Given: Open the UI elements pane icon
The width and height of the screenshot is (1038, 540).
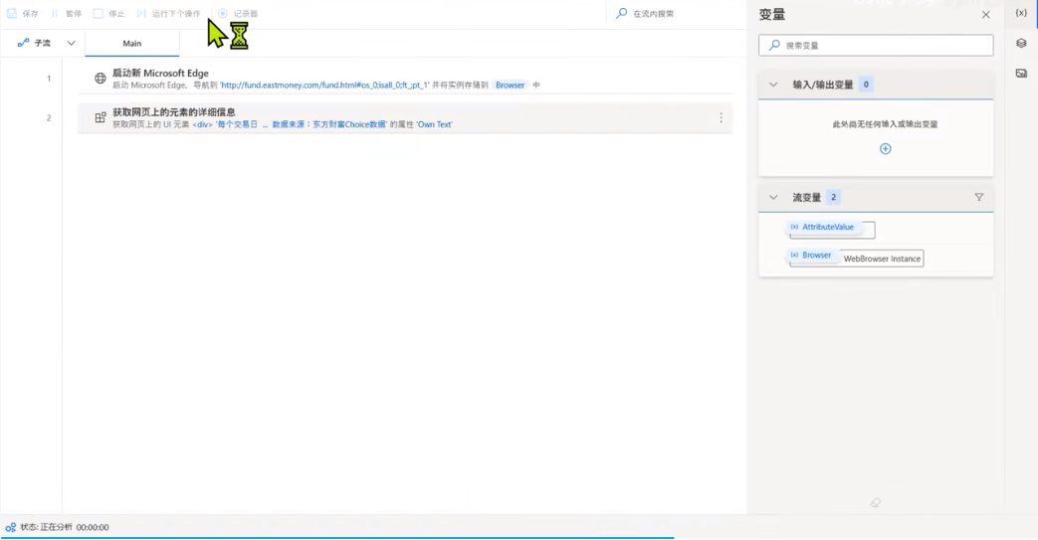Looking at the screenshot, I should (x=1021, y=43).
